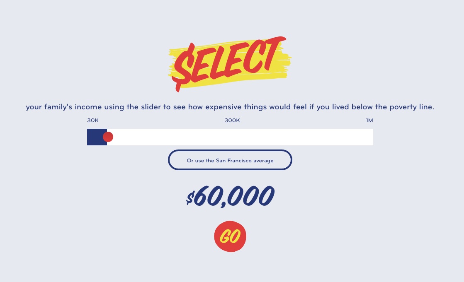Viewport: 464px width, 282px height.
Task: Click the 1M slider label
Action: [369, 121]
